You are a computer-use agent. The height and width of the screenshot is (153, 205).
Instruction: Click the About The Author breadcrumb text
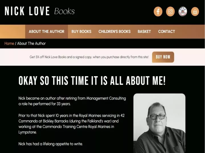31,43
